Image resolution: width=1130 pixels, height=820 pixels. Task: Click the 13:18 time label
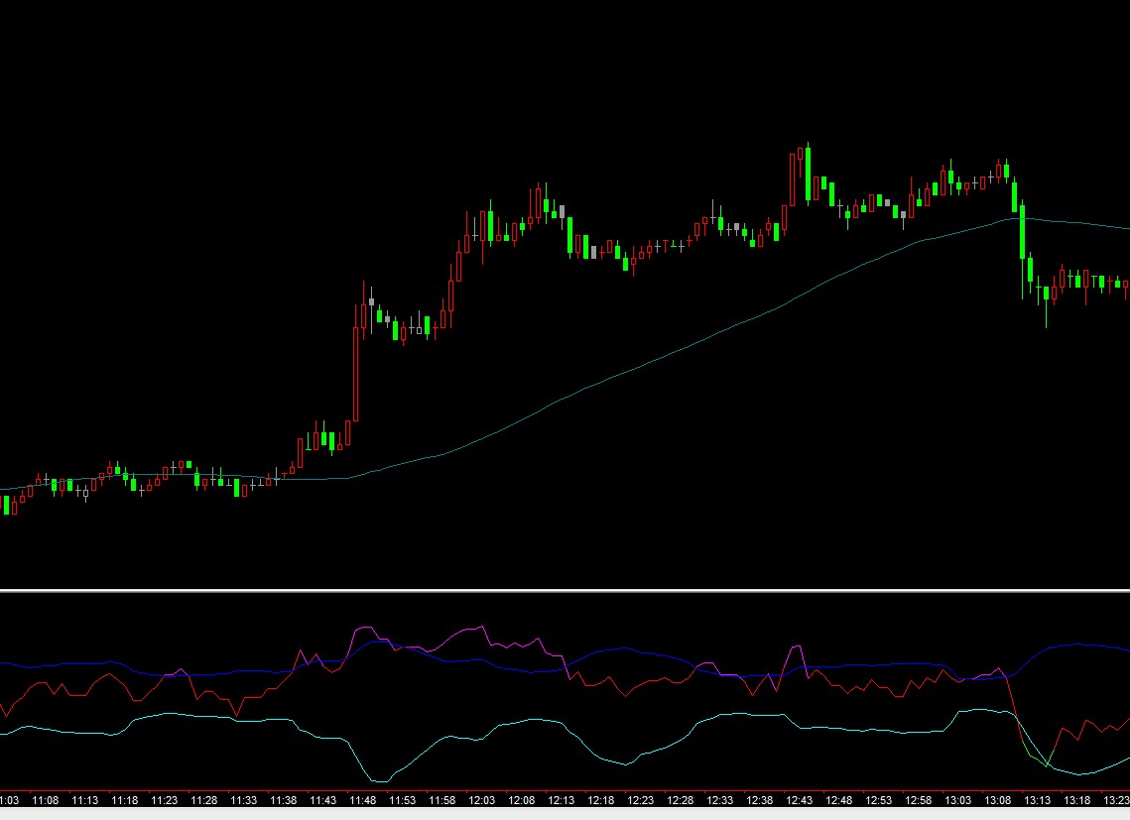pos(1076,800)
